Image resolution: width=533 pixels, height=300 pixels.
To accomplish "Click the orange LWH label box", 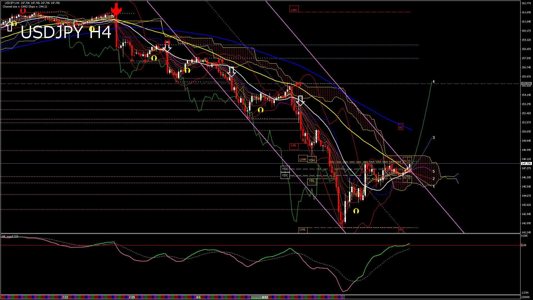I will (303, 159).
